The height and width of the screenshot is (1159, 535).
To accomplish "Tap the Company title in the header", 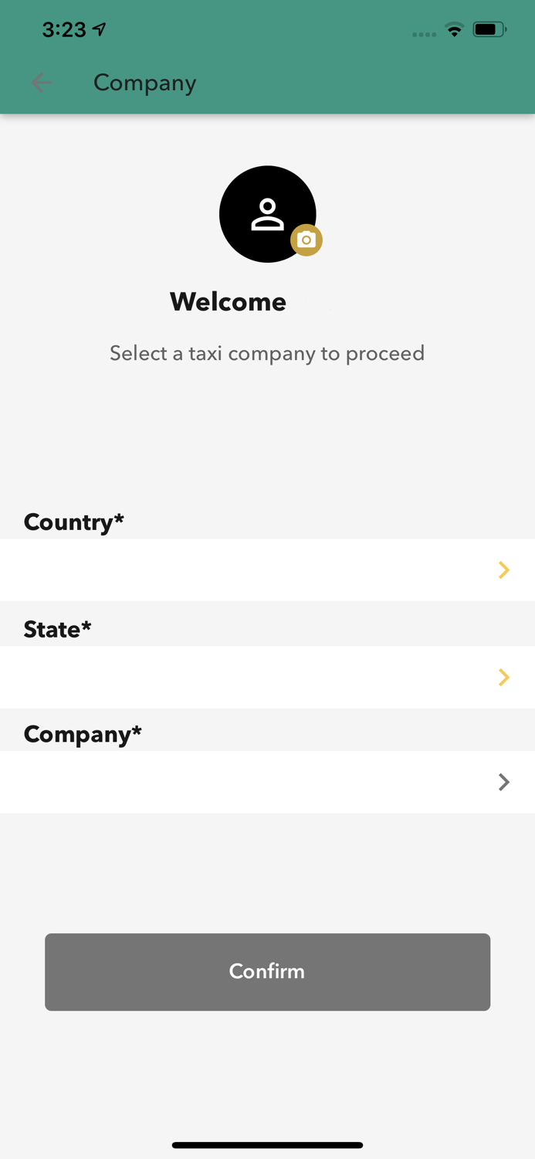I will (x=144, y=83).
